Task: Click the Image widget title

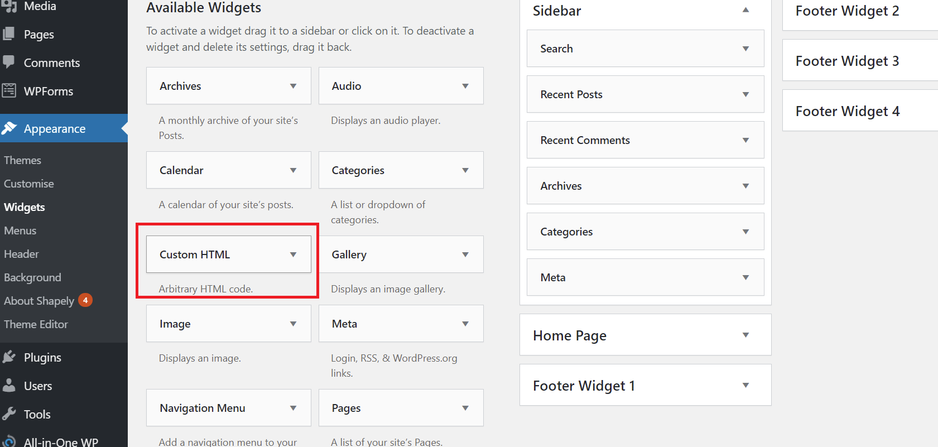Action: 175,324
